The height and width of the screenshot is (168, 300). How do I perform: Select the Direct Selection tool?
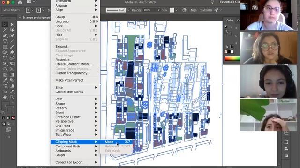pyautogui.click(x=12, y=24)
